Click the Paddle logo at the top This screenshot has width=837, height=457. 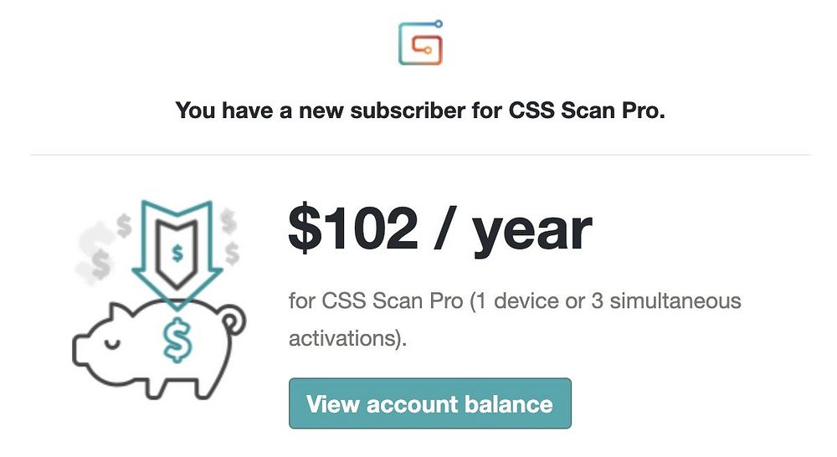[421, 43]
